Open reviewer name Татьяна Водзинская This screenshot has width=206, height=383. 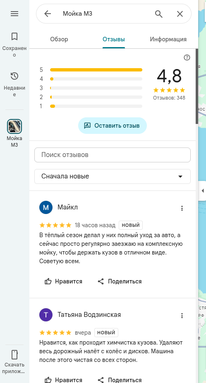click(x=89, y=314)
